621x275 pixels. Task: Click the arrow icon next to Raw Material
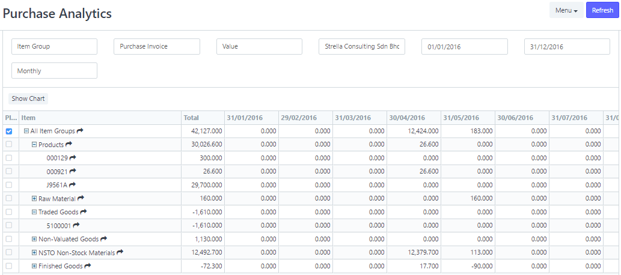(81, 198)
